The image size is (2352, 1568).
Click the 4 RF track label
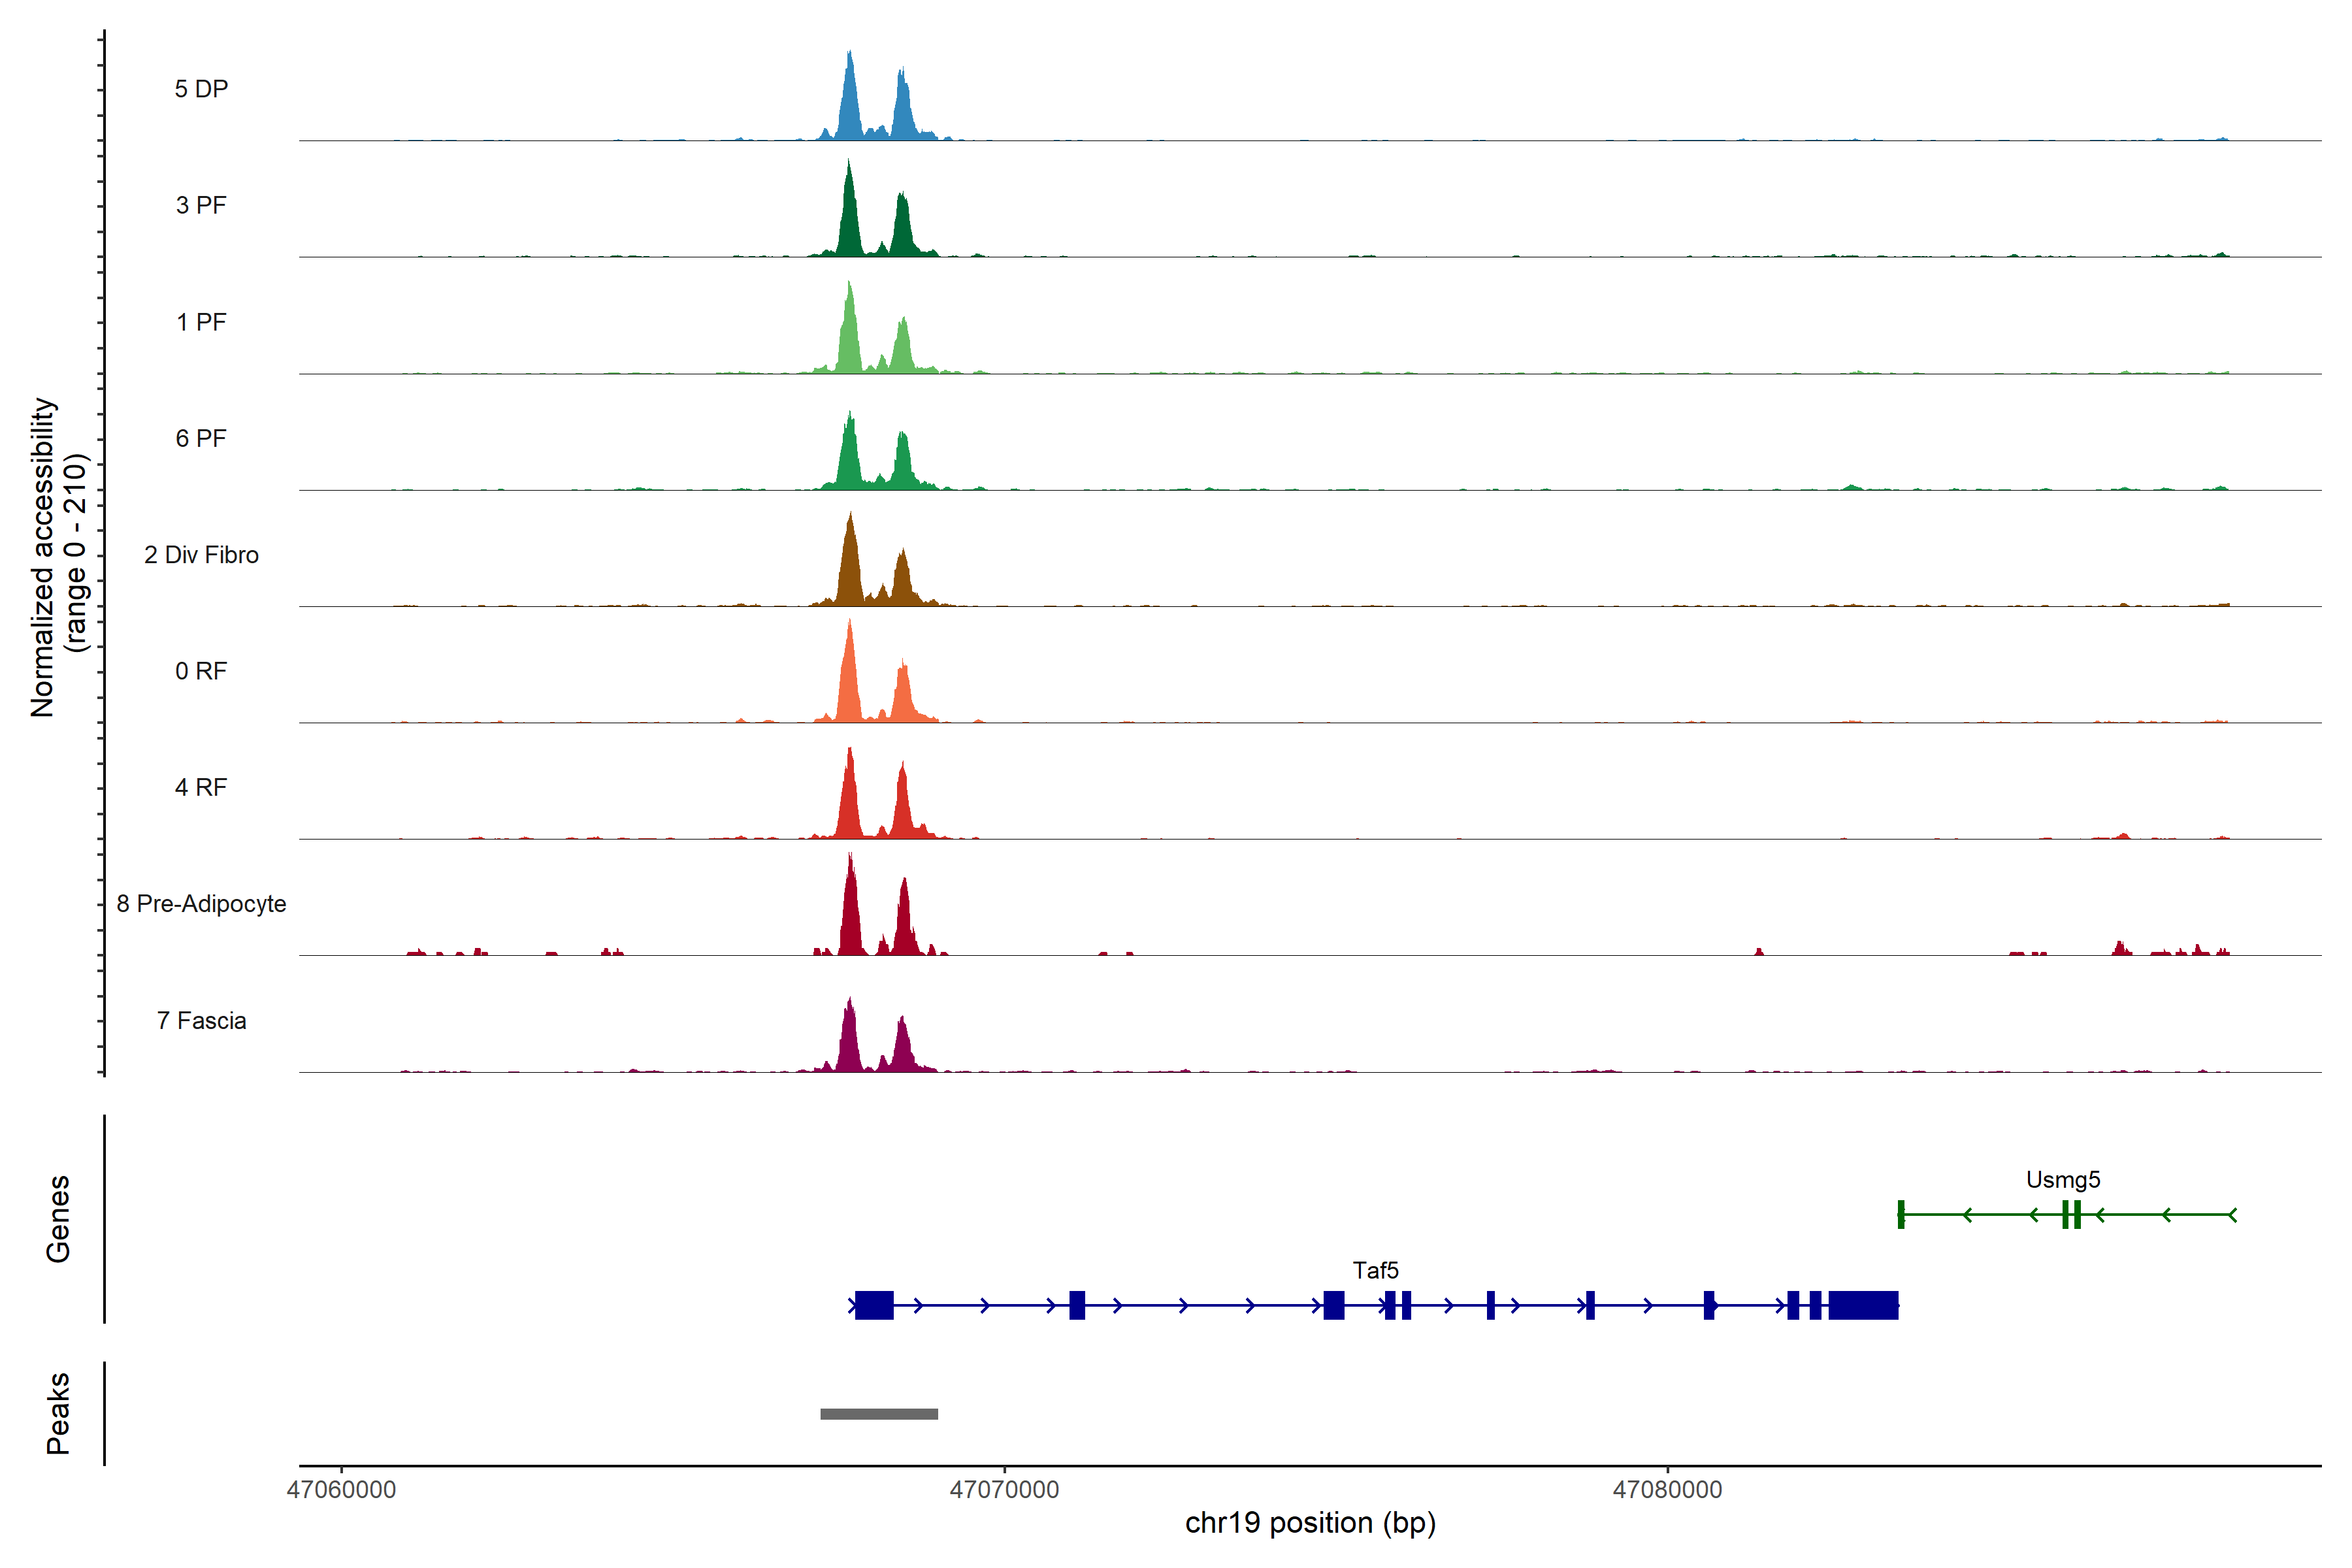click(x=201, y=787)
